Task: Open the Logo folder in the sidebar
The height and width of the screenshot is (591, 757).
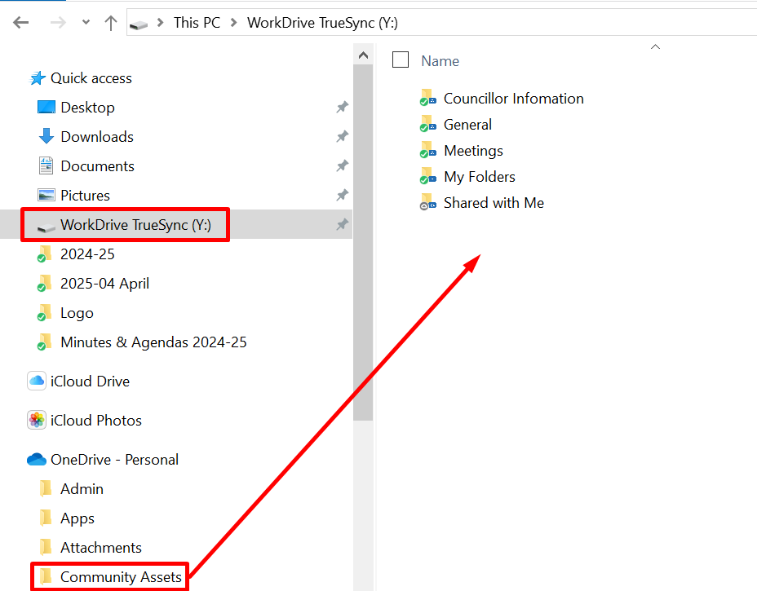Action: 77,313
